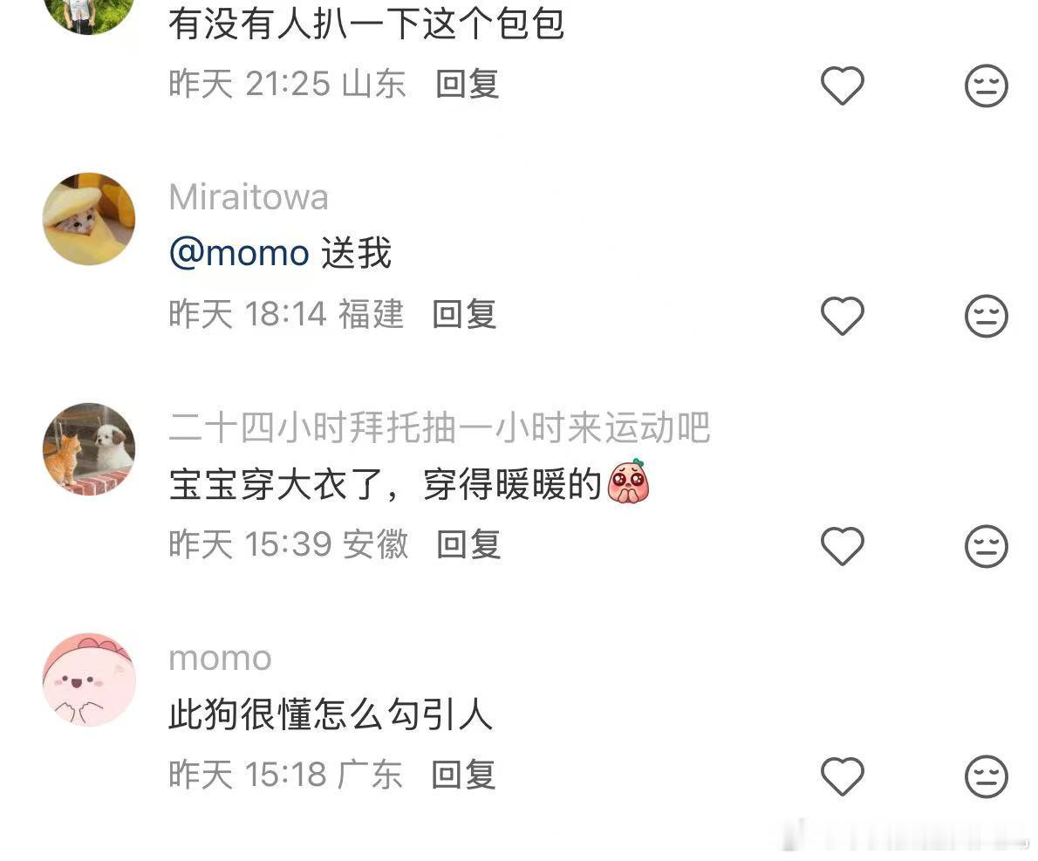
Task: Dislike momo's comment posted at 15:18 from 广东
Action: [987, 776]
